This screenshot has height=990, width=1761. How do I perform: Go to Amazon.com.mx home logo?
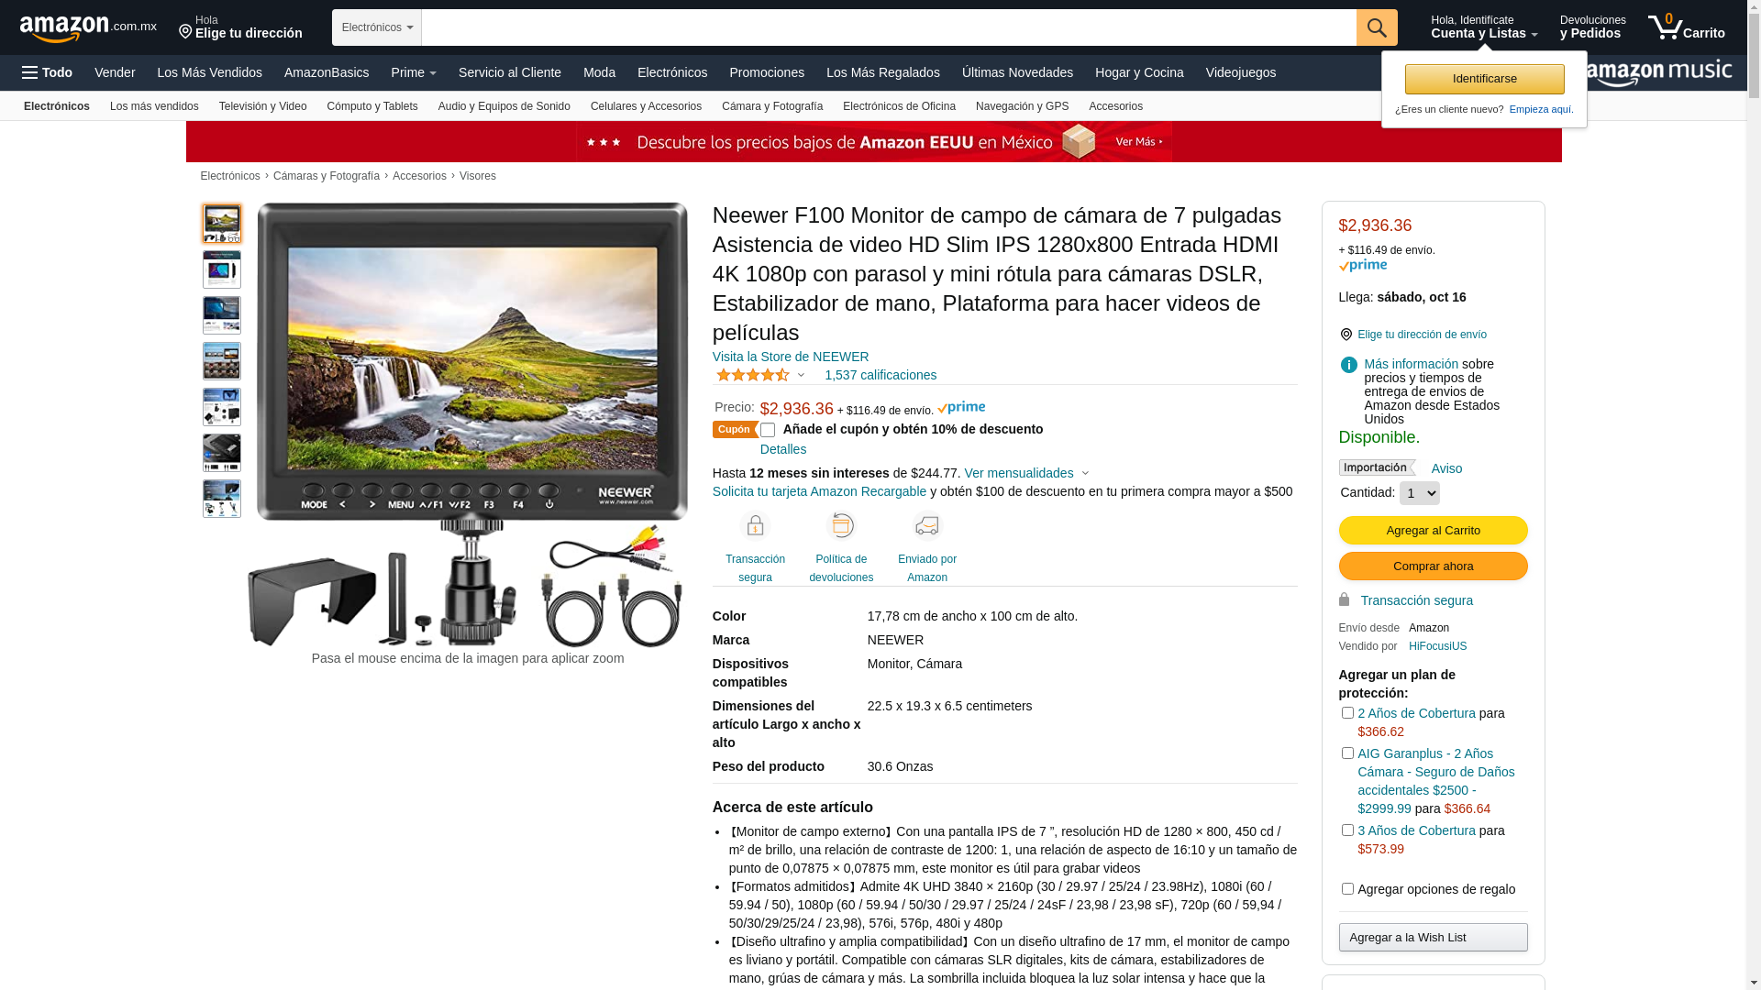coord(88,28)
